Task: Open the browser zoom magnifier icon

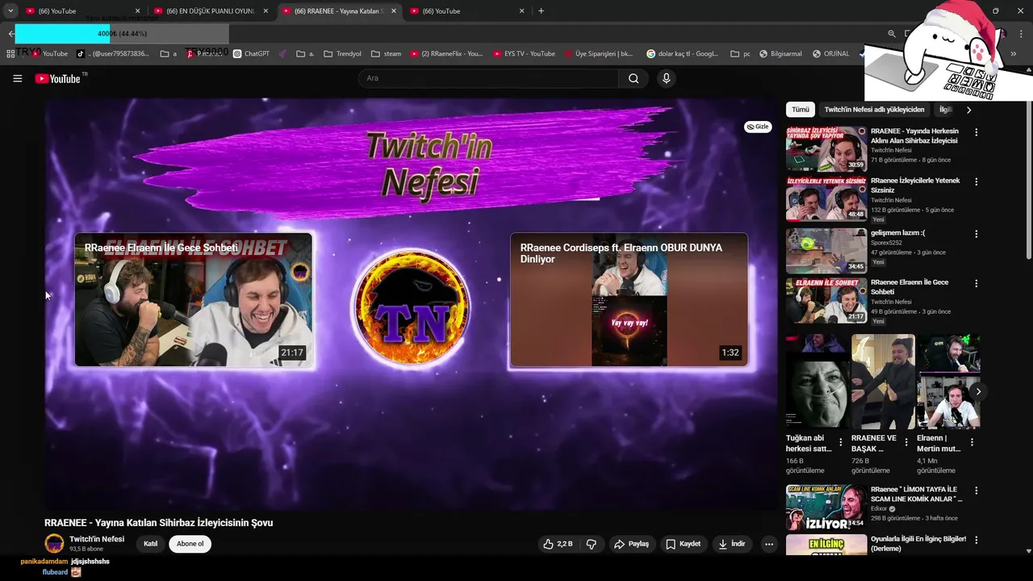Action: pos(892,34)
